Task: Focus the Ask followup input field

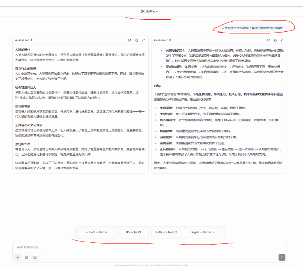Action: tap(140, 247)
